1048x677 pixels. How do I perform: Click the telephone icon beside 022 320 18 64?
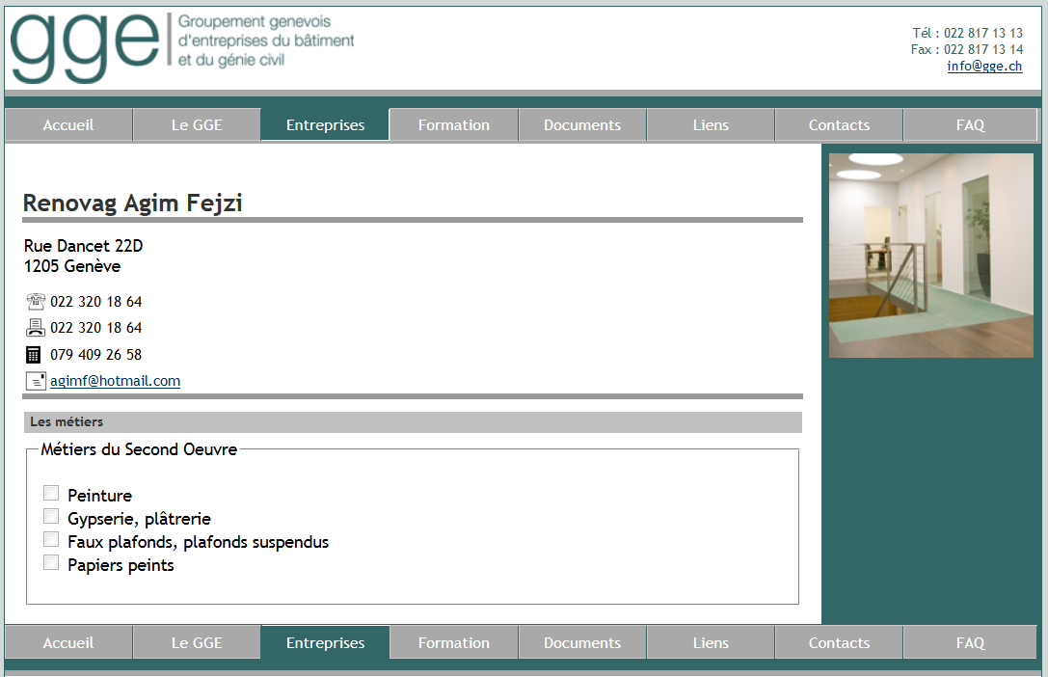(x=36, y=301)
